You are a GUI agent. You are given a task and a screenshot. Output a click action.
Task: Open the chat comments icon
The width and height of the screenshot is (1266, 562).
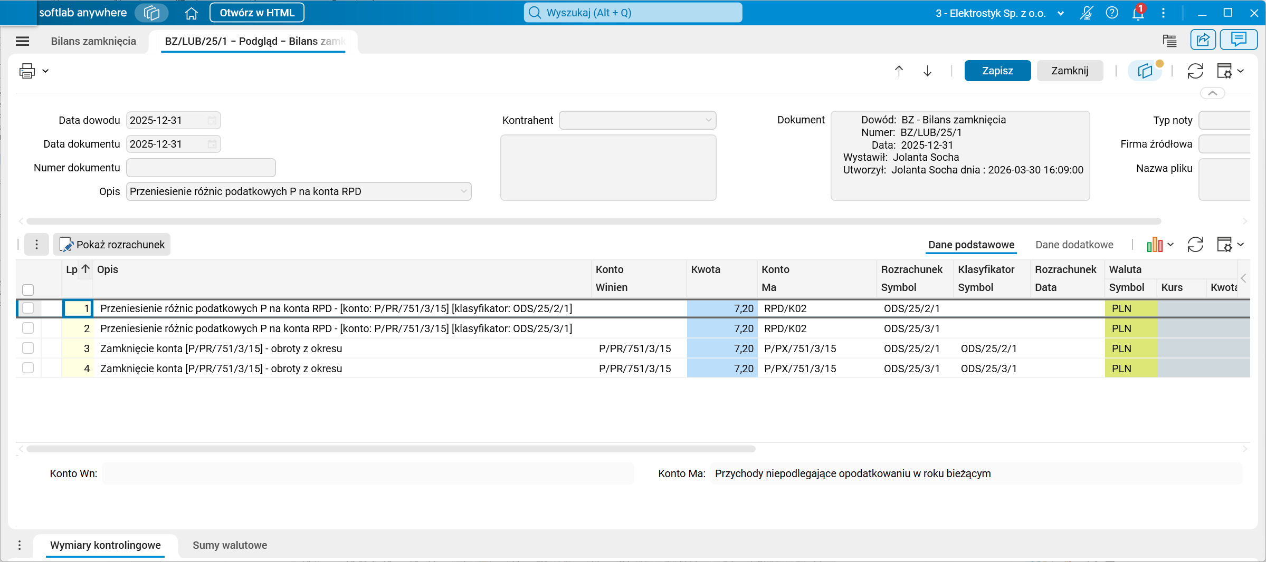pyautogui.click(x=1239, y=40)
